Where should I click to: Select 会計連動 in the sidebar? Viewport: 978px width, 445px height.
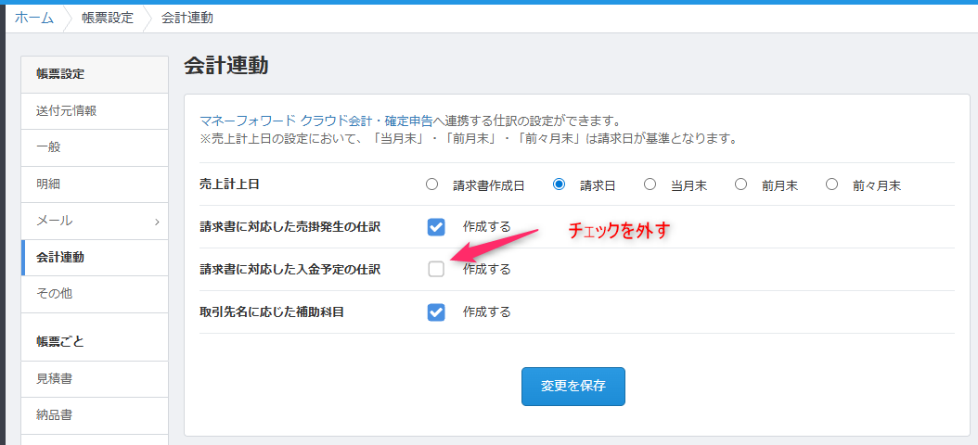[60, 258]
